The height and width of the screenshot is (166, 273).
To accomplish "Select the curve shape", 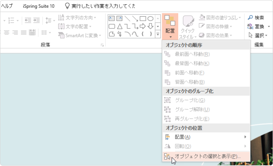I will pyautogui.click(x=135, y=34).
